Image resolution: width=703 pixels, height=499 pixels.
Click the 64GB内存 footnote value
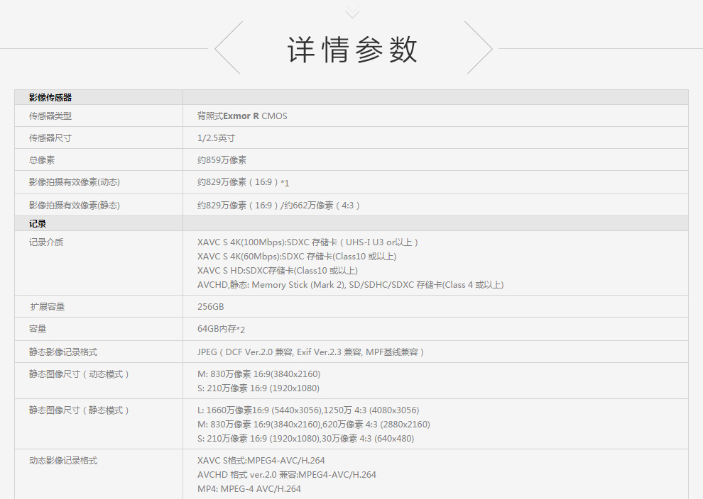coord(222,329)
